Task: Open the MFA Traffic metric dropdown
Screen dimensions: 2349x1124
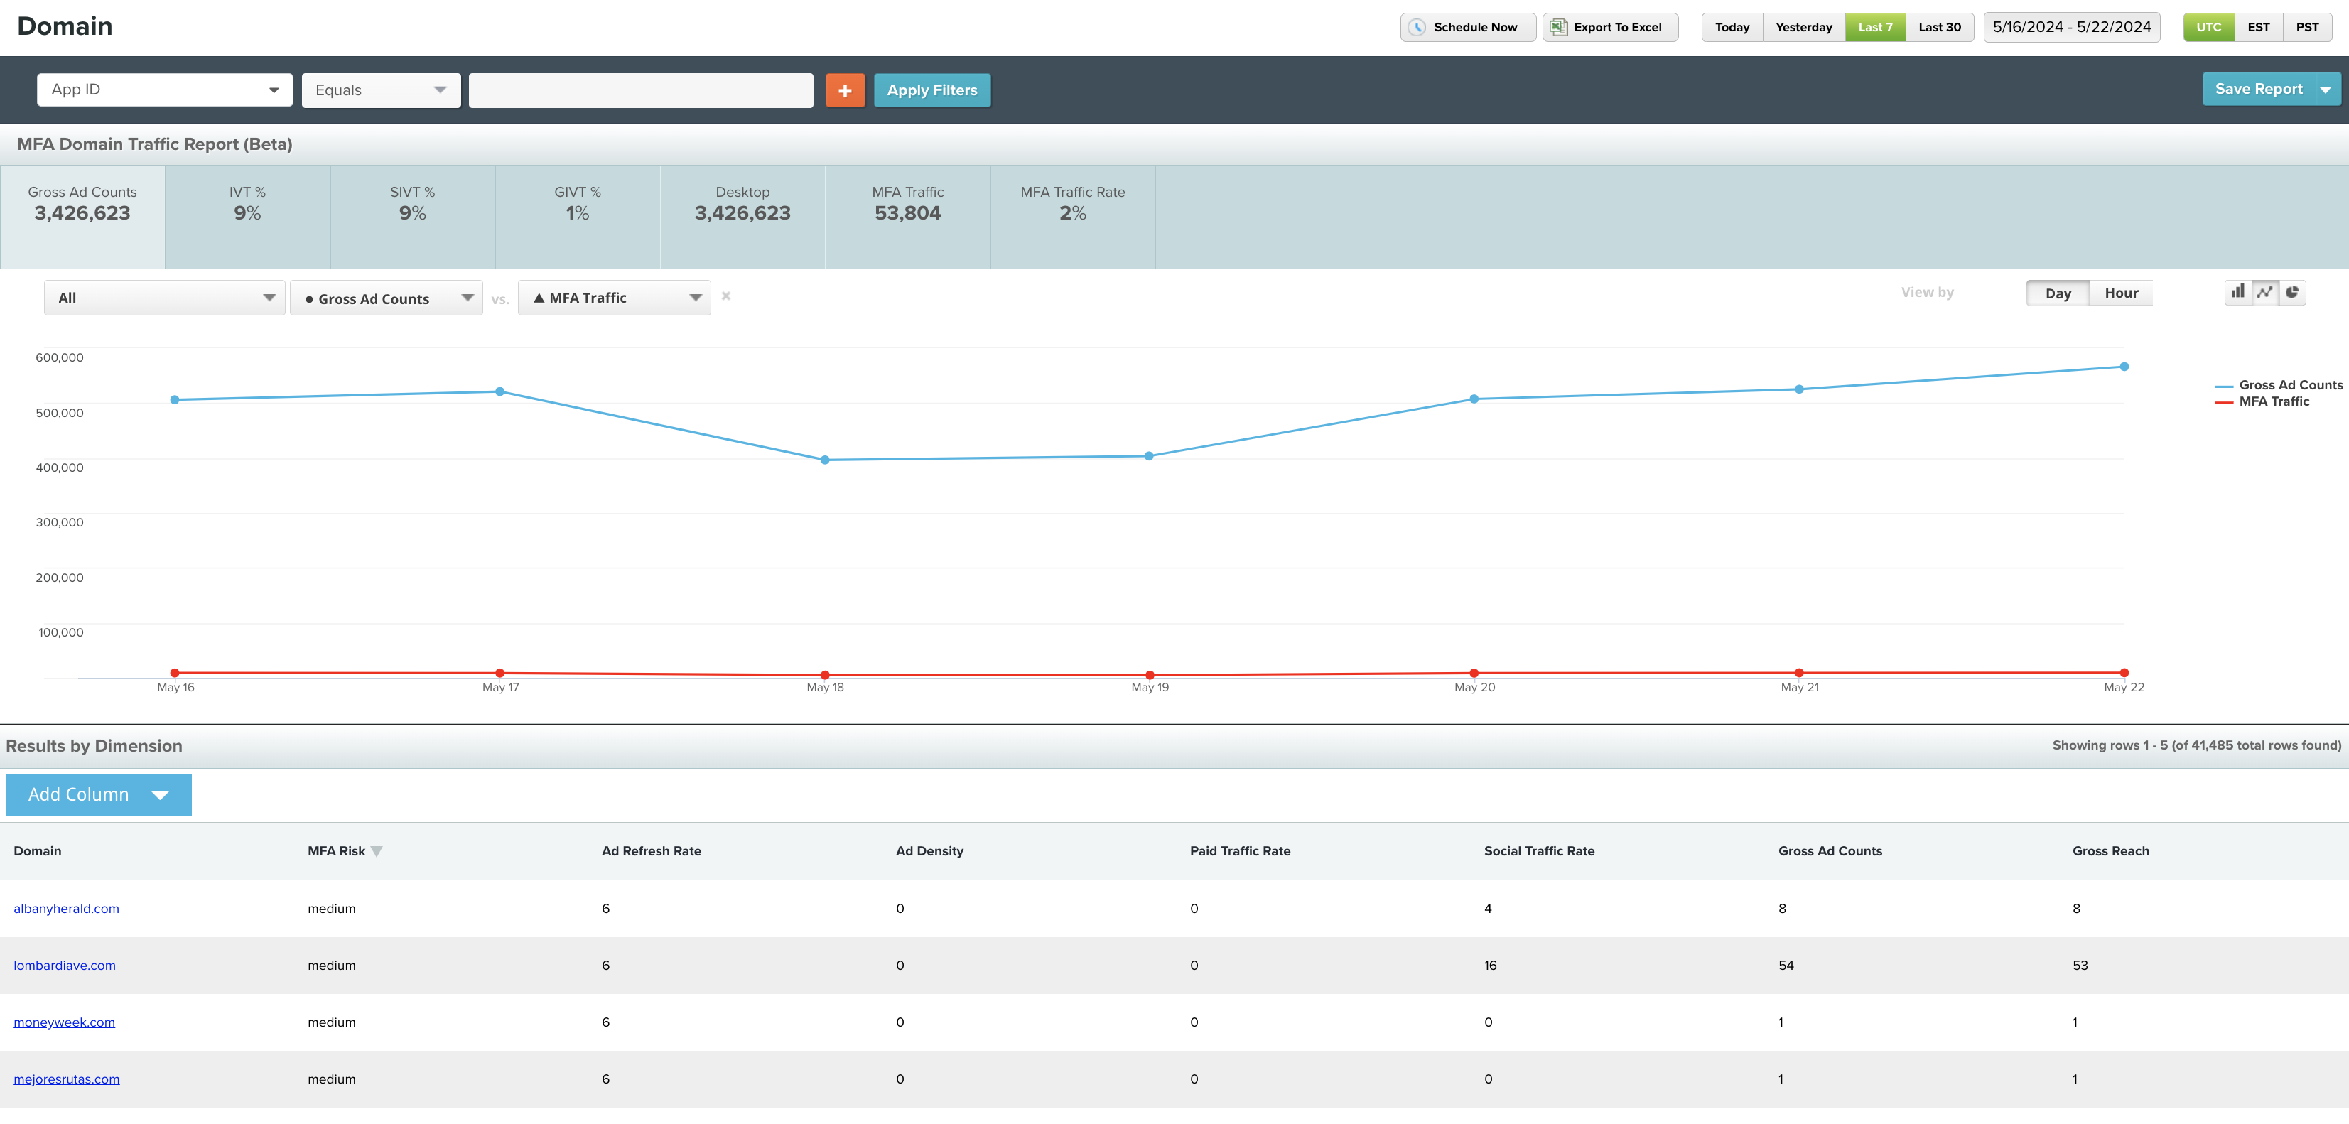Action: point(615,297)
